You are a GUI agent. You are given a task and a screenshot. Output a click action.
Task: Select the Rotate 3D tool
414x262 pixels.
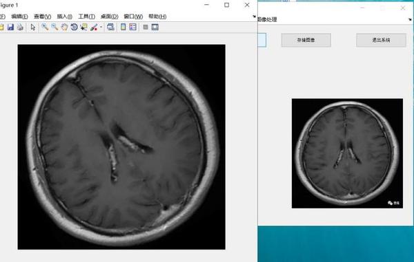(x=75, y=27)
